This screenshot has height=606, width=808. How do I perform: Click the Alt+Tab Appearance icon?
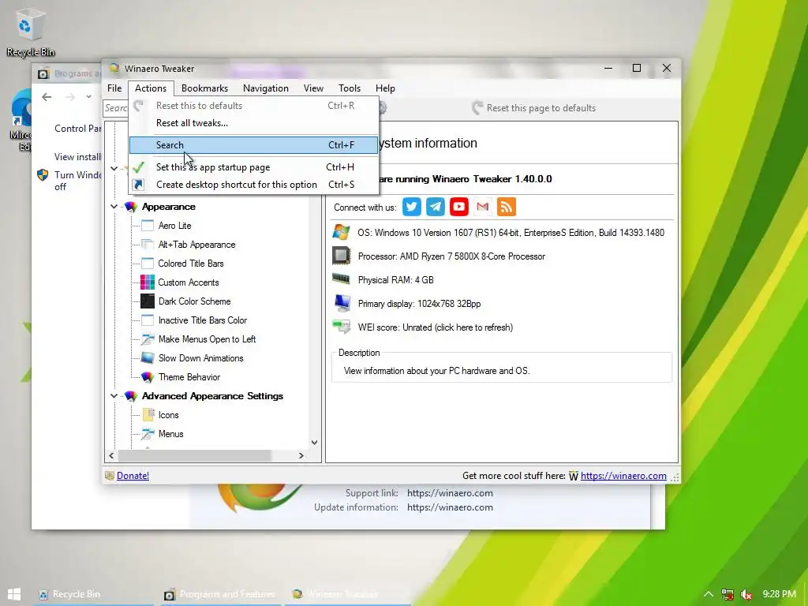tap(148, 245)
